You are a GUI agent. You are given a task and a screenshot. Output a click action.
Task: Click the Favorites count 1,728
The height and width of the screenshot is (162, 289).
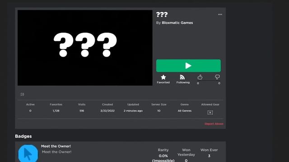pyautogui.click(x=56, y=111)
